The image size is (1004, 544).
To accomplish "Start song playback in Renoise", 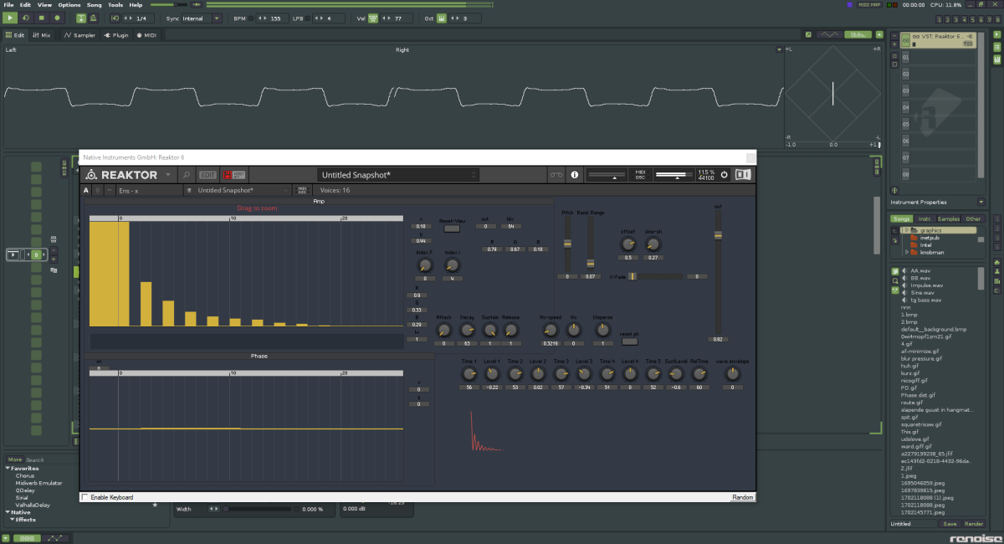I will click(11, 18).
